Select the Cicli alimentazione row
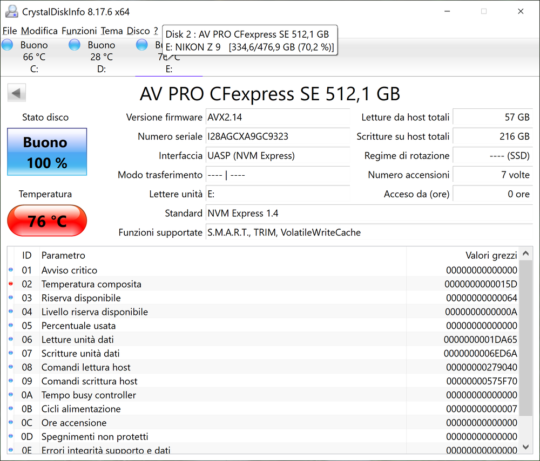This screenshot has width=540, height=461. [263, 409]
